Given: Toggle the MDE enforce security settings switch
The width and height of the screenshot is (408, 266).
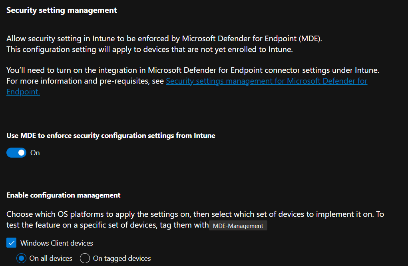Looking at the screenshot, I should click(x=16, y=153).
